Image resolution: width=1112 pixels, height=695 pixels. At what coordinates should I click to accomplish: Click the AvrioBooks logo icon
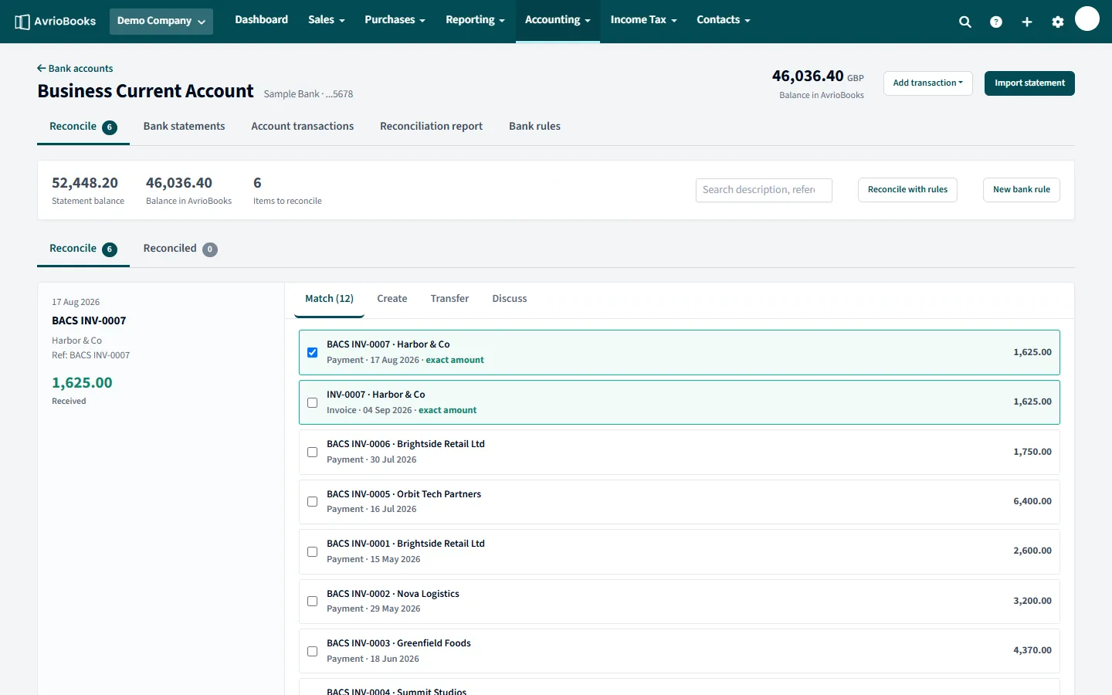(22, 22)
